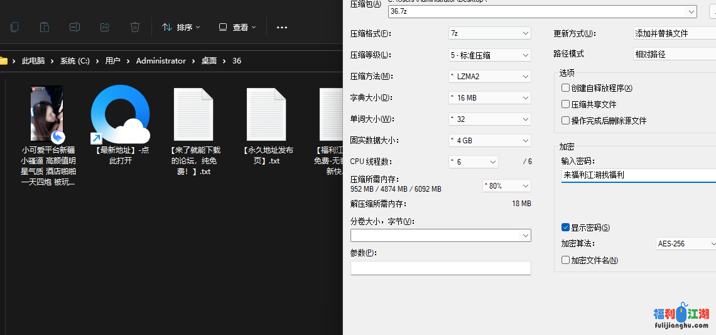The height and width of the screenshot is (335, 716).
Task: Open the 排序 sort menu
Action: 181,28
